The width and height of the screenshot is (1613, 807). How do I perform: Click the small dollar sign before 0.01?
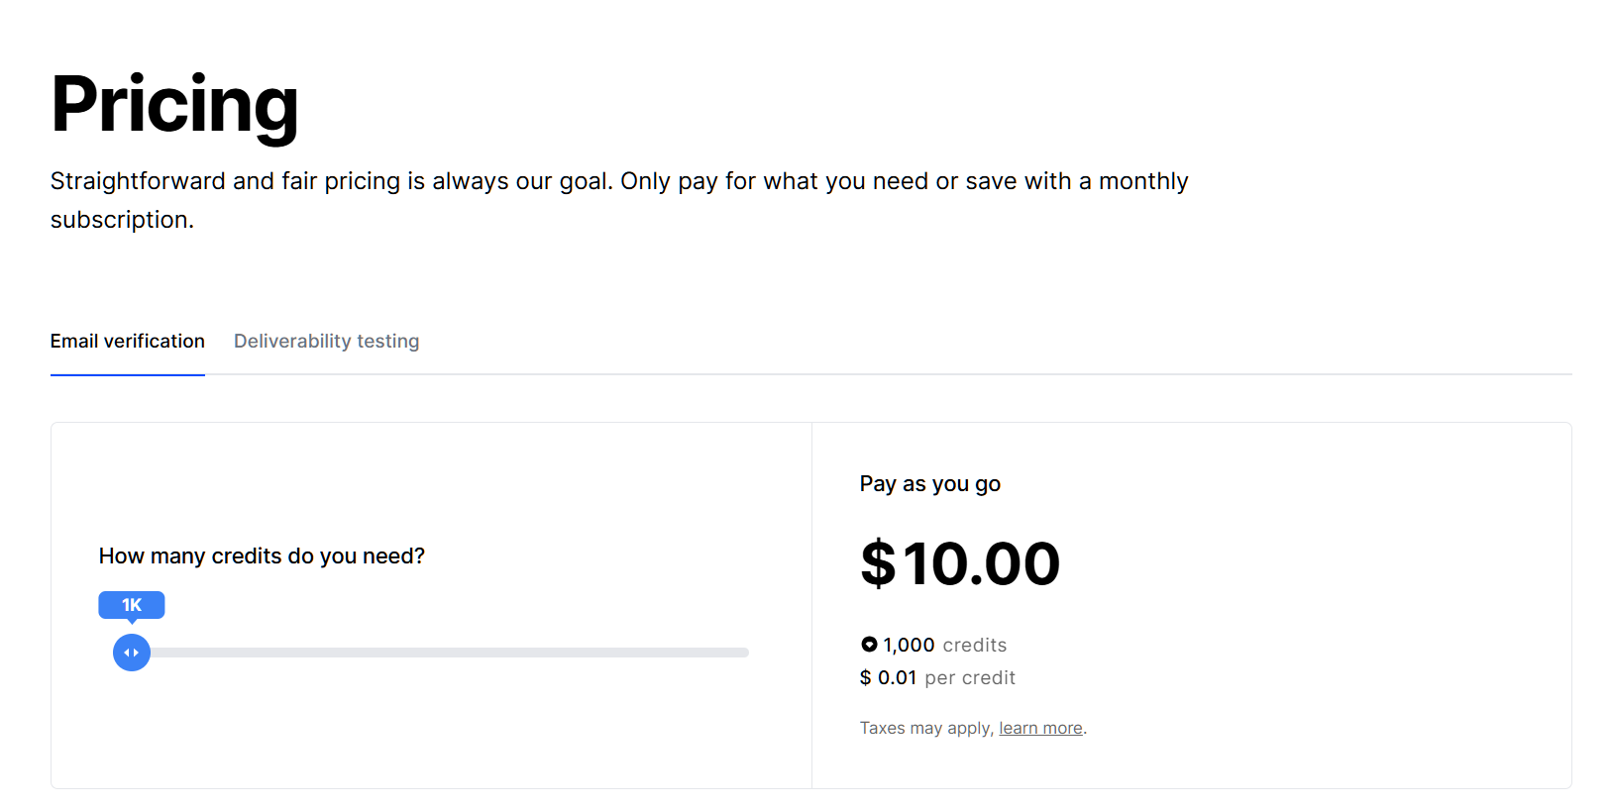(866, 678)
